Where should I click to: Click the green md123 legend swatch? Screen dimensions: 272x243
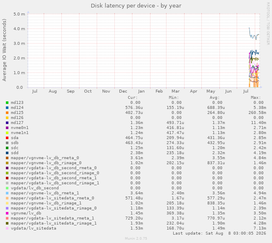coord(7,103)
